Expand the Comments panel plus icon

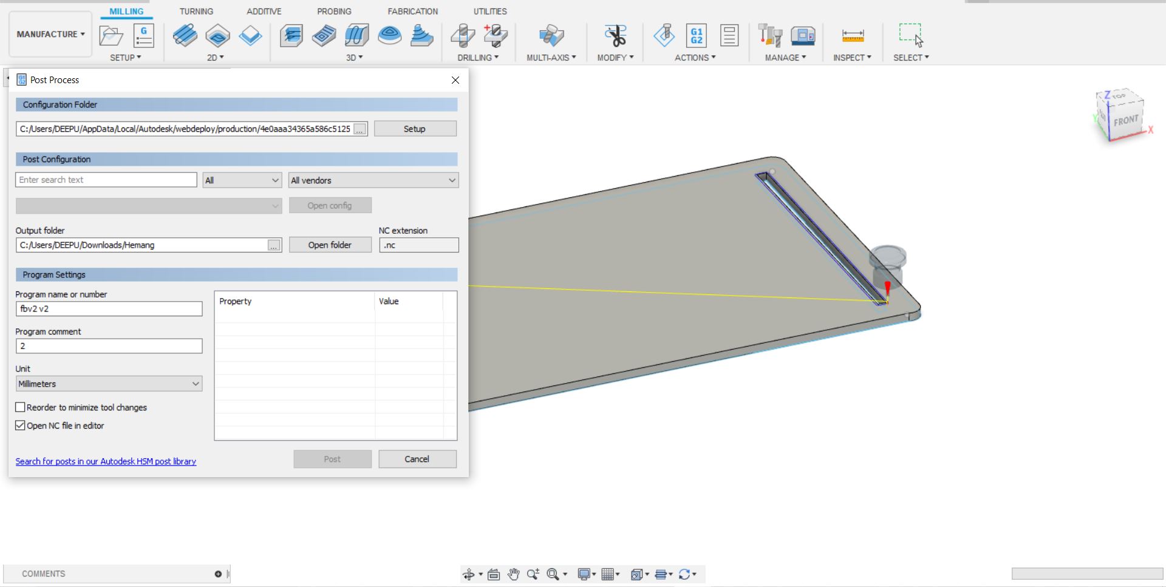pos(218,574)
